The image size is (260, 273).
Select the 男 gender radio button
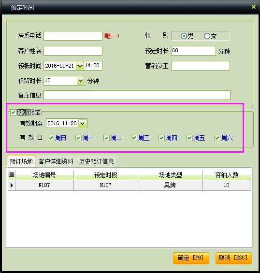(x=184, y=36)
